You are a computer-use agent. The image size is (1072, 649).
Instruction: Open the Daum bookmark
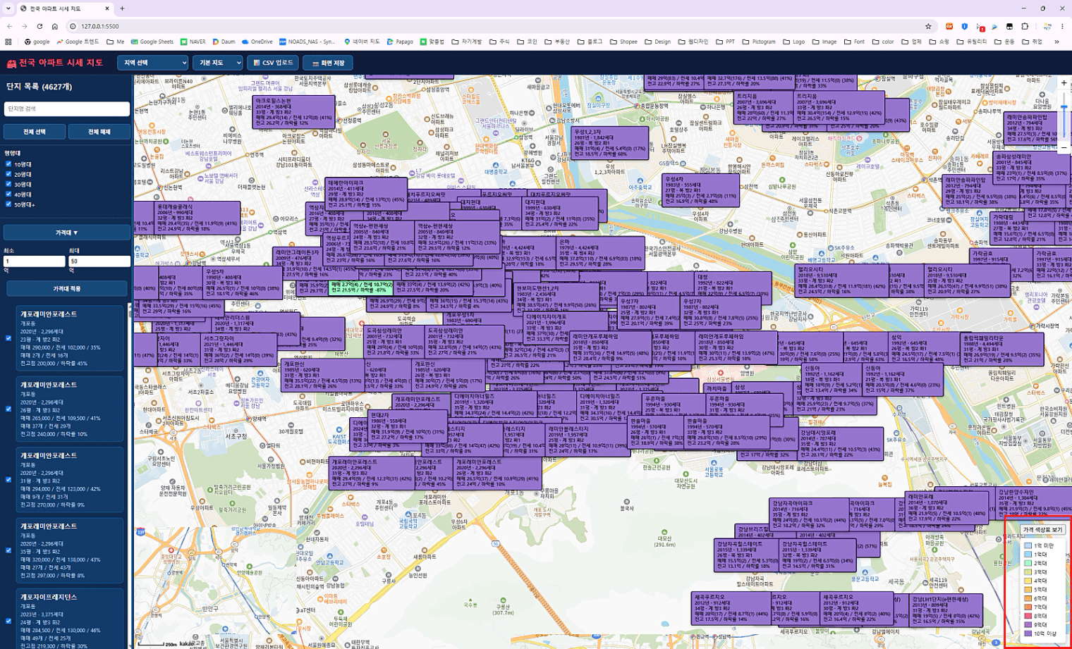[224, 42]
